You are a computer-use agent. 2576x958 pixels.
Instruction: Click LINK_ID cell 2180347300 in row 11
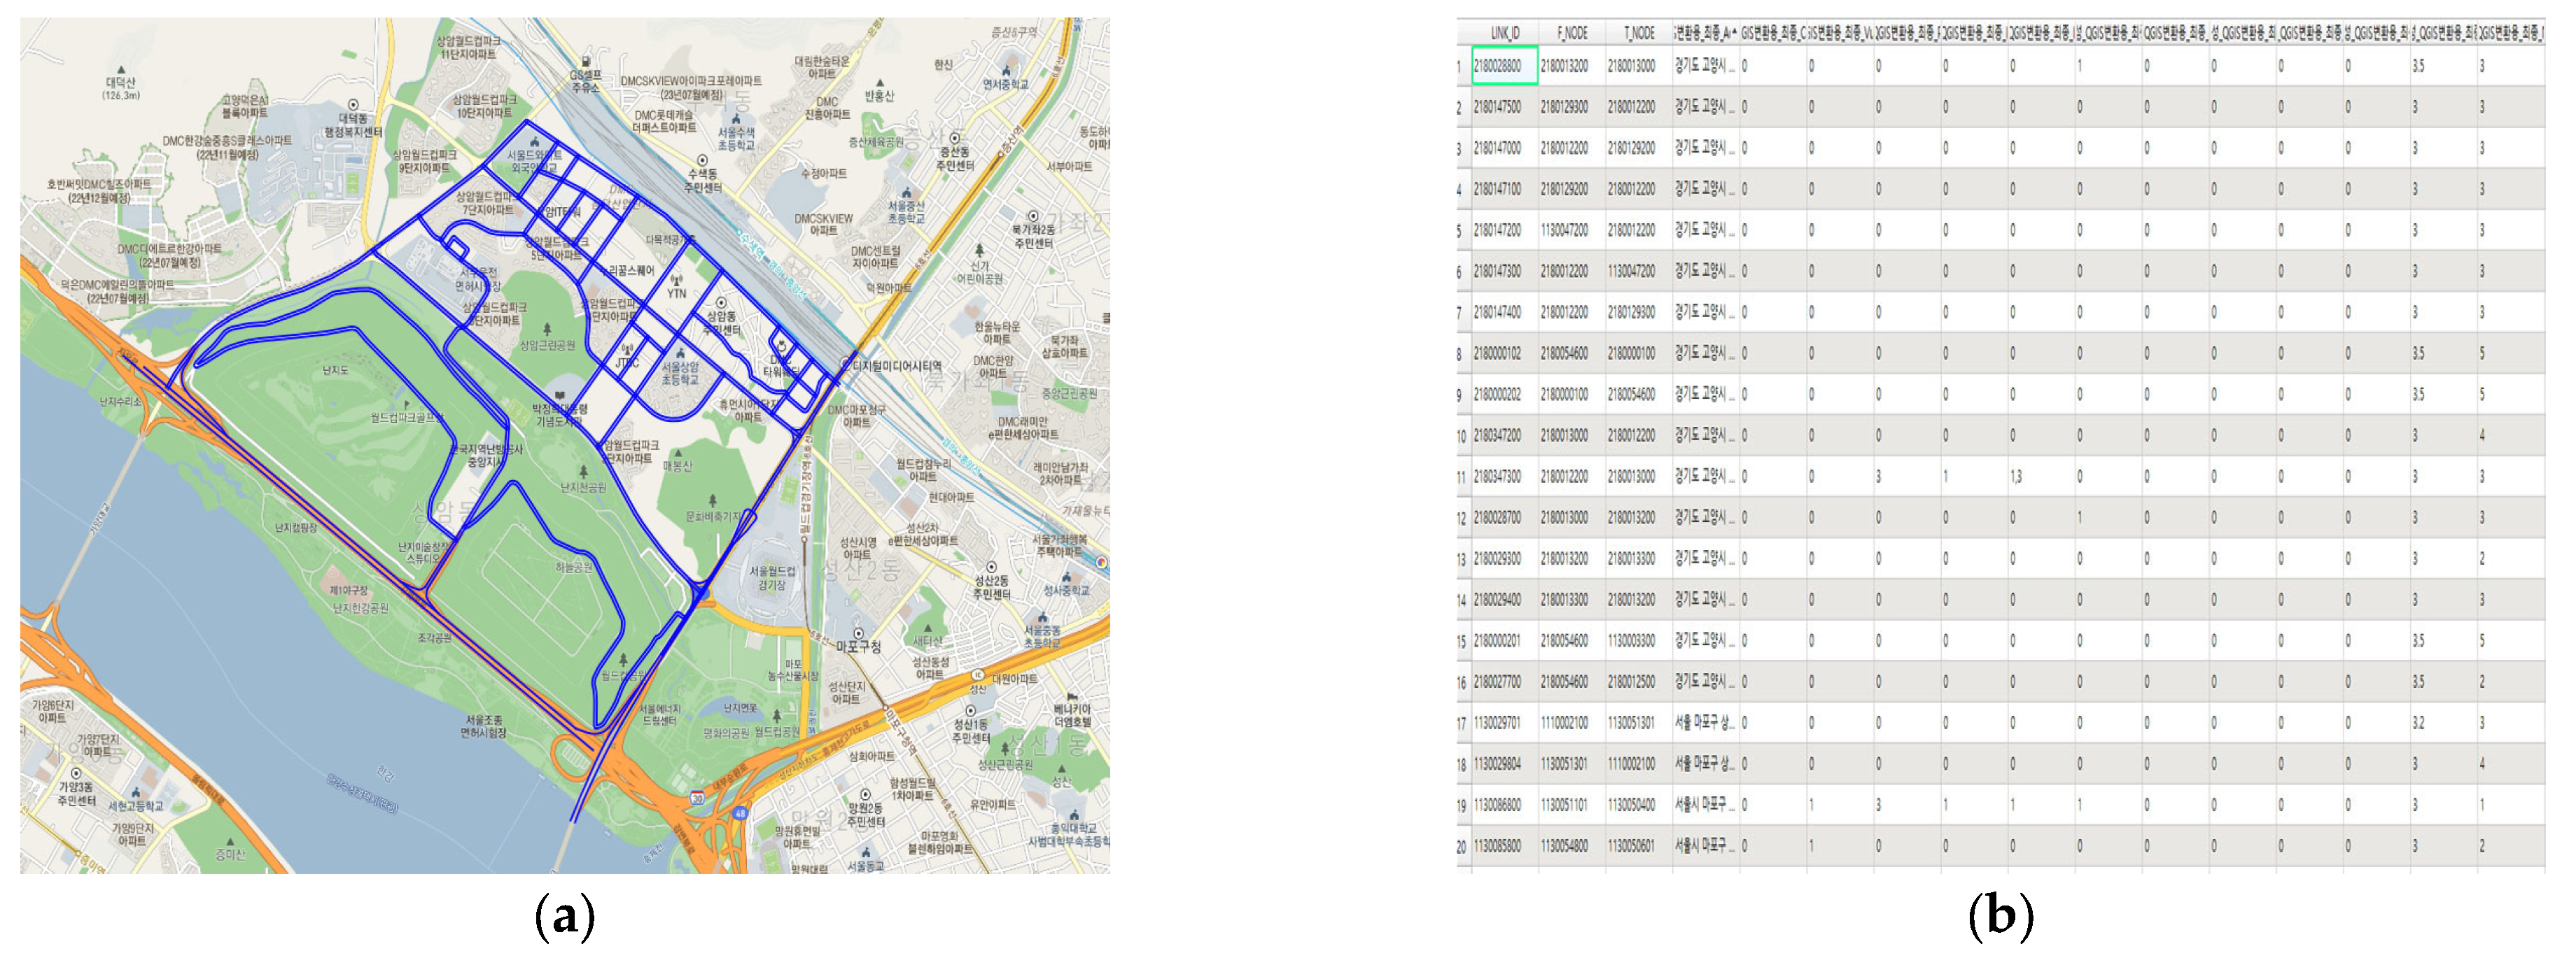pos(1497,477)
